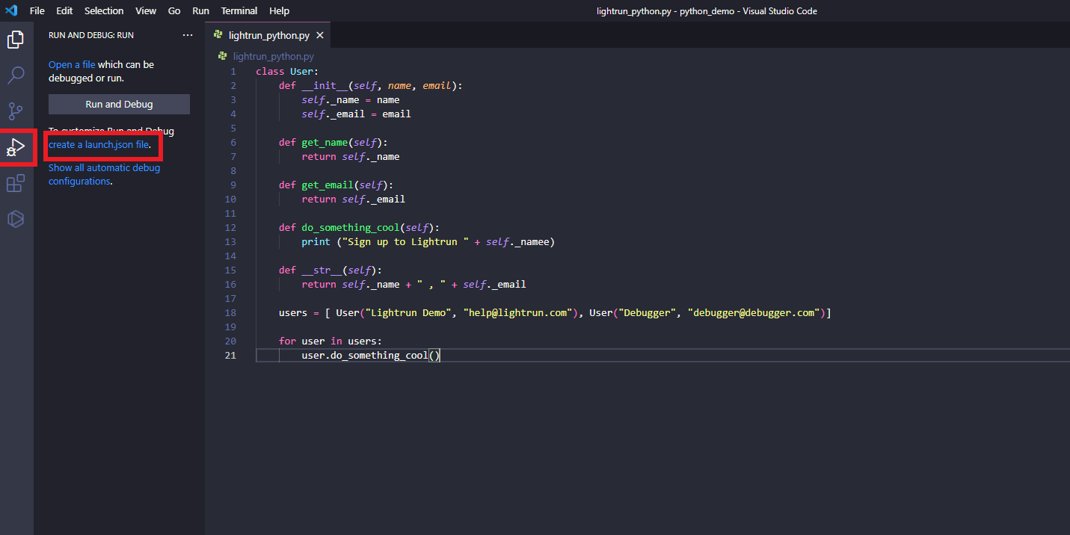Show all automatic debug configurations
Screen dimensions: 1070x535
pyautogui.click(x=104, y=174)
